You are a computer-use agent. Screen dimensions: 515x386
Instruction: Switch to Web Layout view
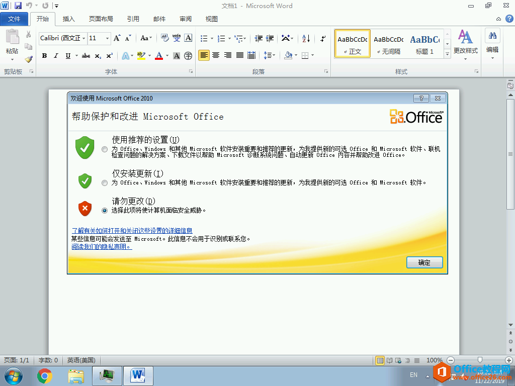[x=398, y=360]
